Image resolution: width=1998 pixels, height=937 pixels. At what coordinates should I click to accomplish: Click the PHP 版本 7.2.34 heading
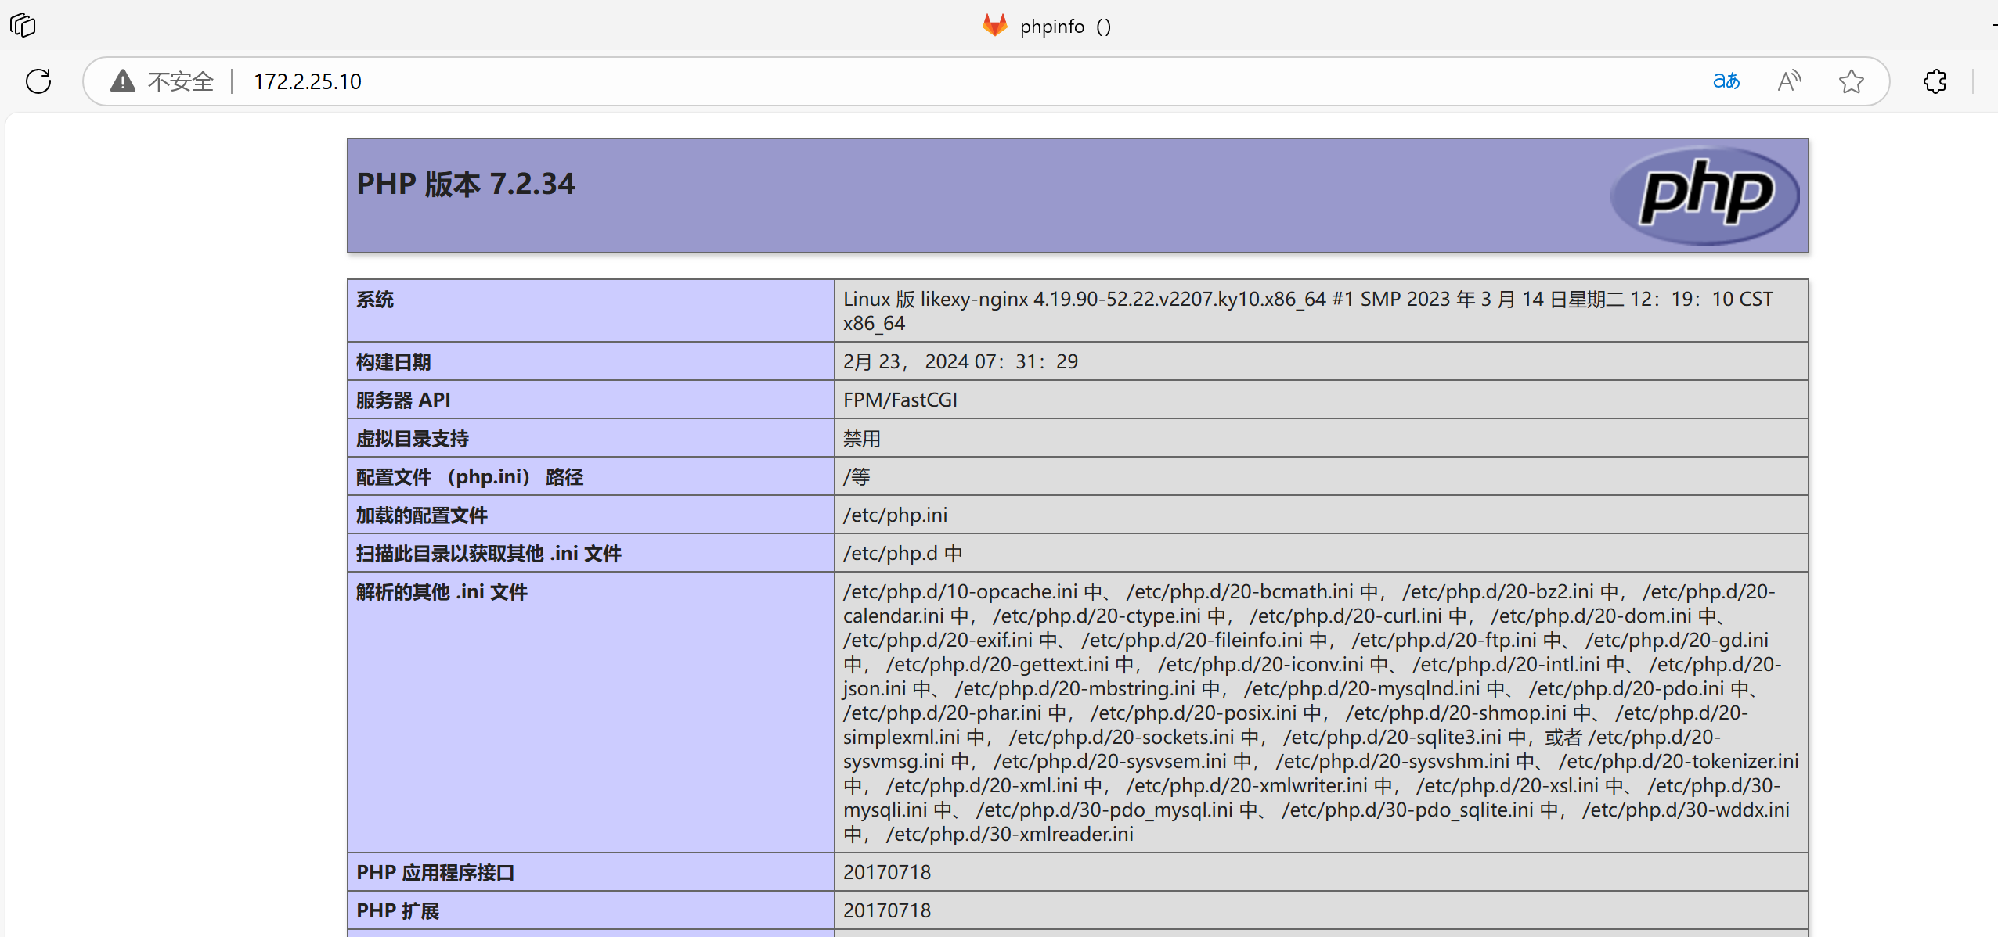pyautogui.click(x=466, y=184)
